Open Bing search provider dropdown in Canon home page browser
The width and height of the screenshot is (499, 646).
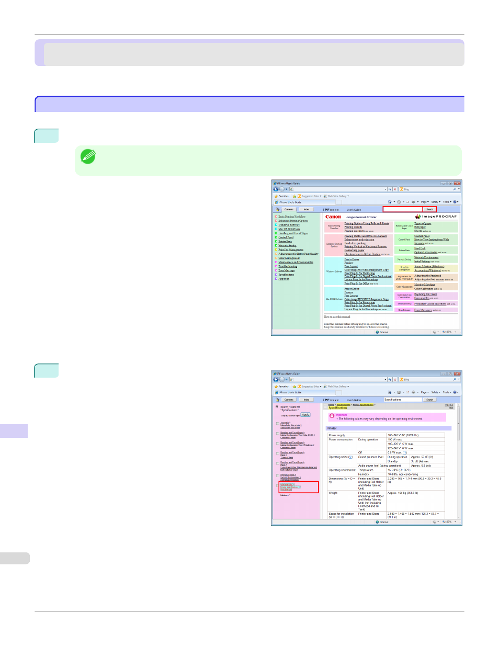click(459, 189)
